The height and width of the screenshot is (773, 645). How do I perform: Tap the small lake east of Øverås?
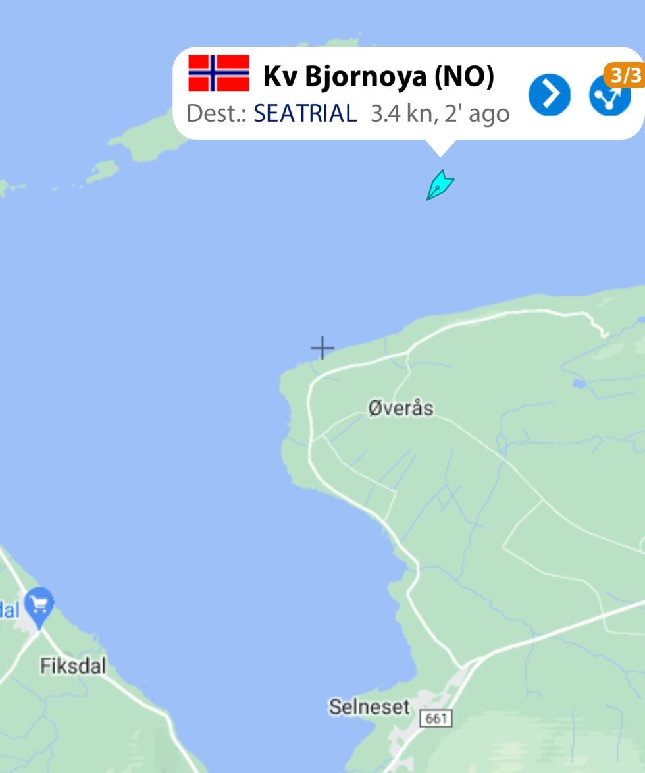(x=579, y=383)
